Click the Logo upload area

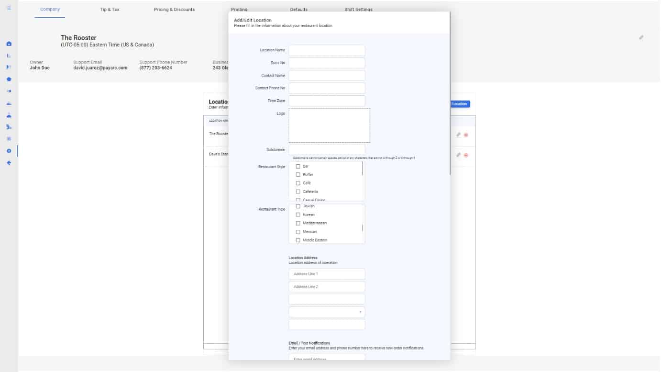tap(329, 125)
